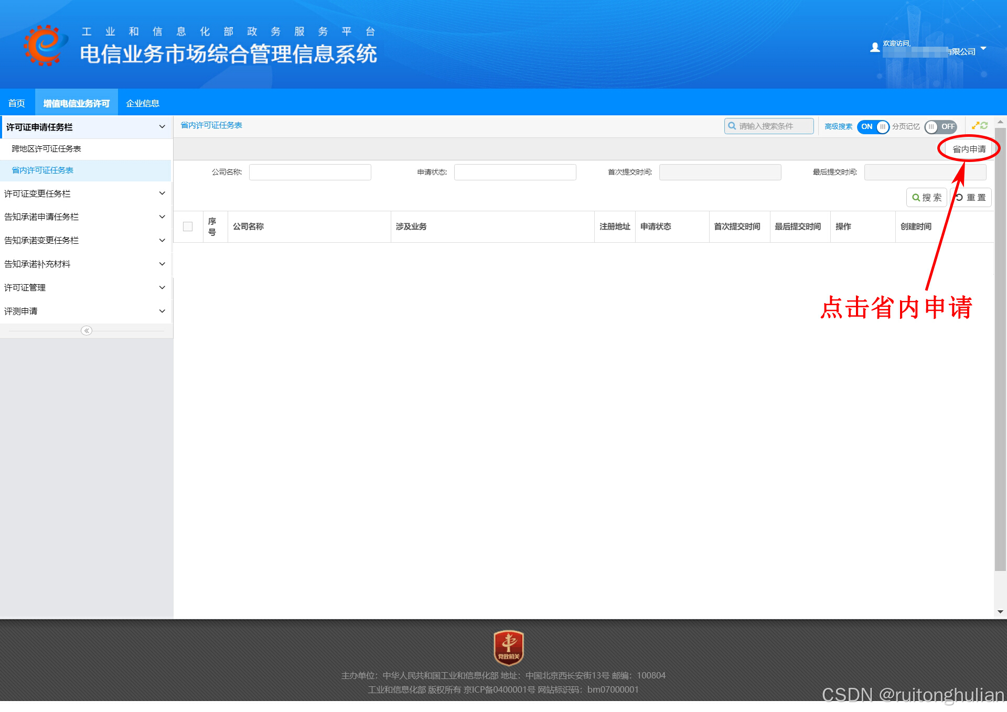This screenshot has height=712, width=1007.
Task: Enable the 分页记忆 toggle
Action: [940, 126]
